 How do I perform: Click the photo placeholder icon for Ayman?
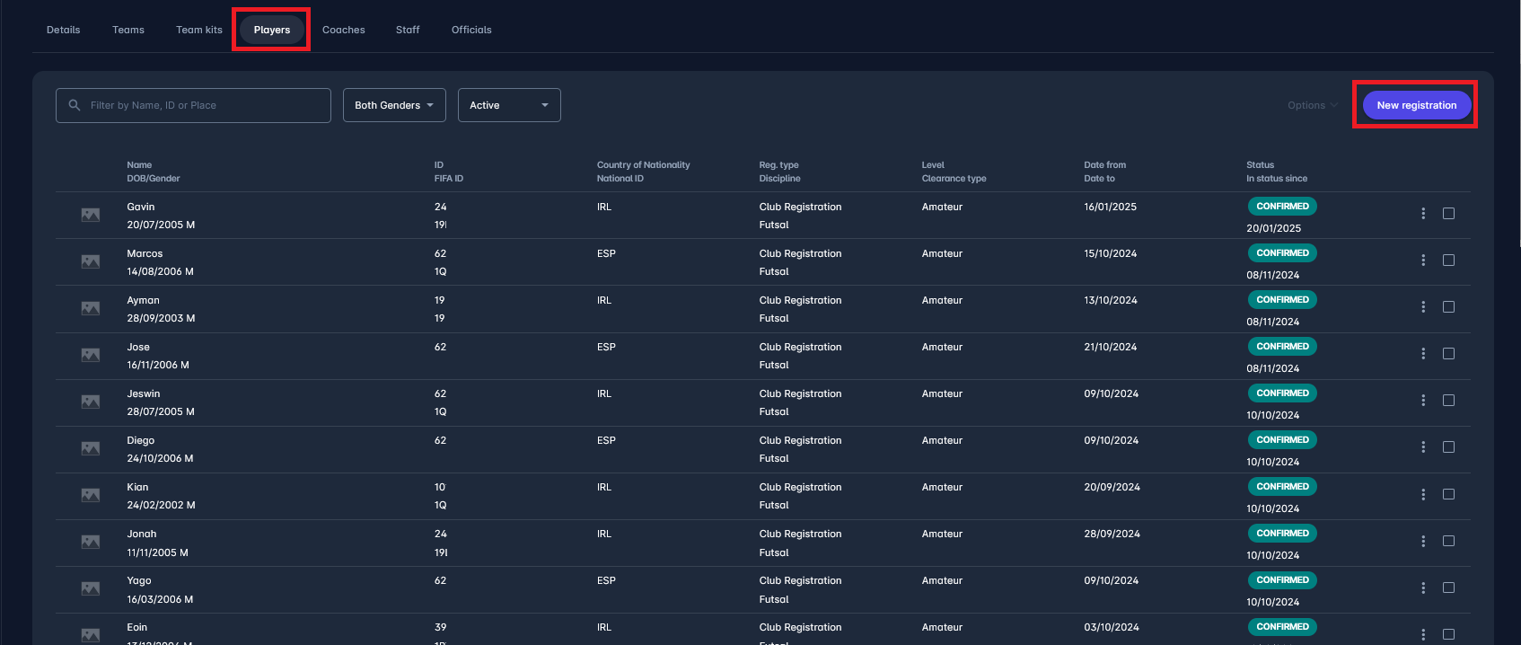(91, 308)
